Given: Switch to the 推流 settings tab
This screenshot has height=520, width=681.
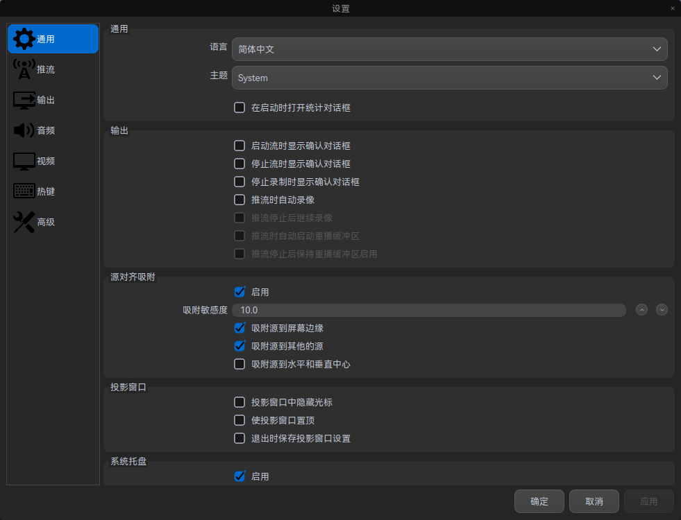Looking at the screenshot, I should [53, 69].
